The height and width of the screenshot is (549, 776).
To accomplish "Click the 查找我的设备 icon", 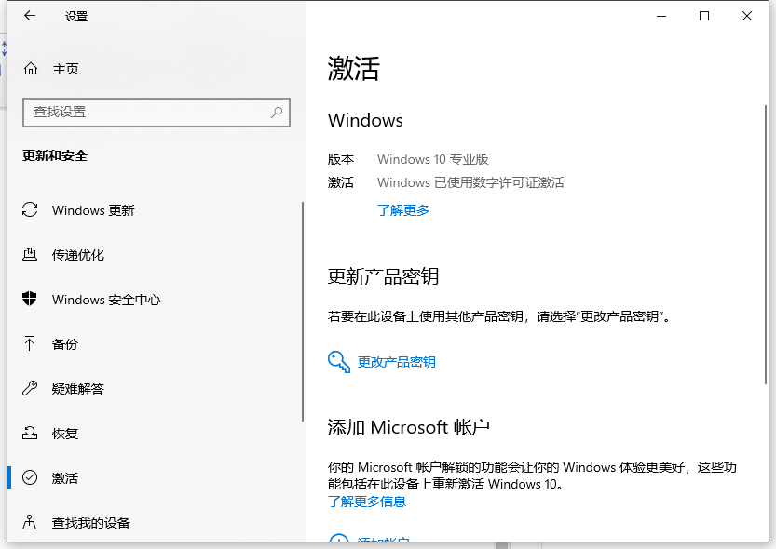I will [x=30, y=522].
